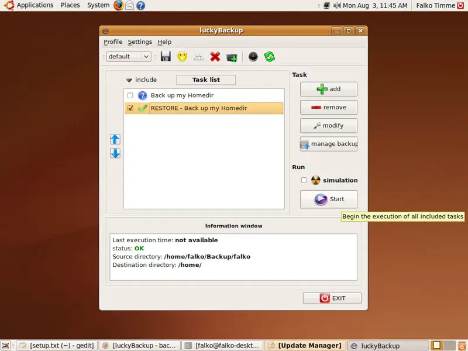Open the trash icon in bottom panel

tap(462, 345)
